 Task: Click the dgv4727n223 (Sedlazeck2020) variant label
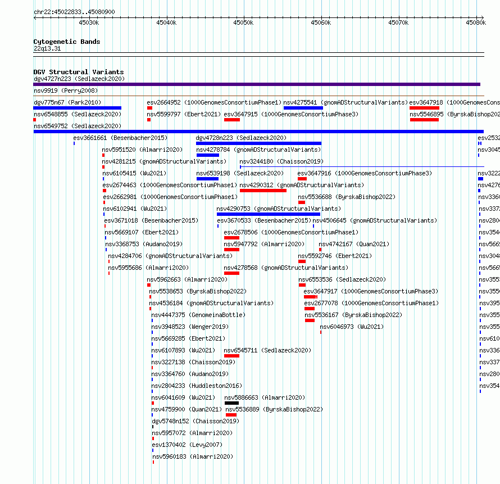click(x=79, y=79)
